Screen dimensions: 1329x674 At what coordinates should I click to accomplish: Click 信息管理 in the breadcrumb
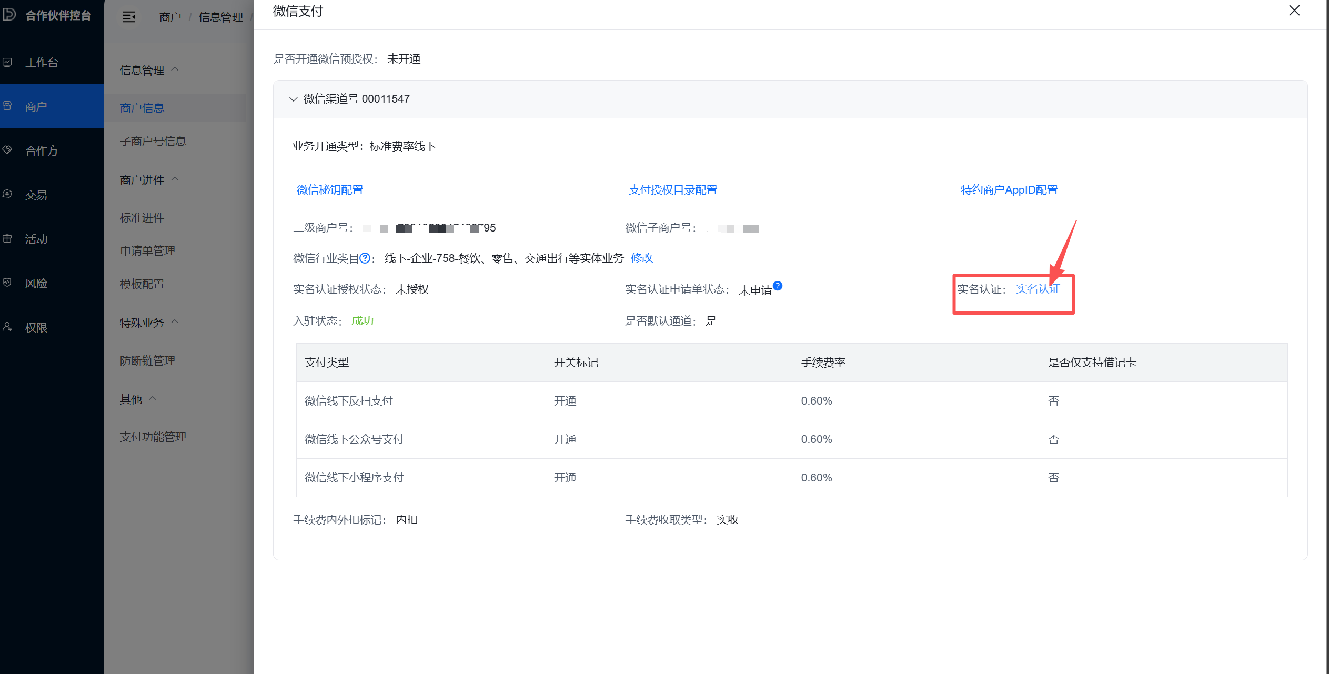click(x=220, y=17)
